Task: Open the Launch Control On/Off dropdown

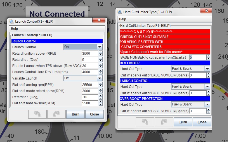Action: pyautogui.click(x=83, y=47)
